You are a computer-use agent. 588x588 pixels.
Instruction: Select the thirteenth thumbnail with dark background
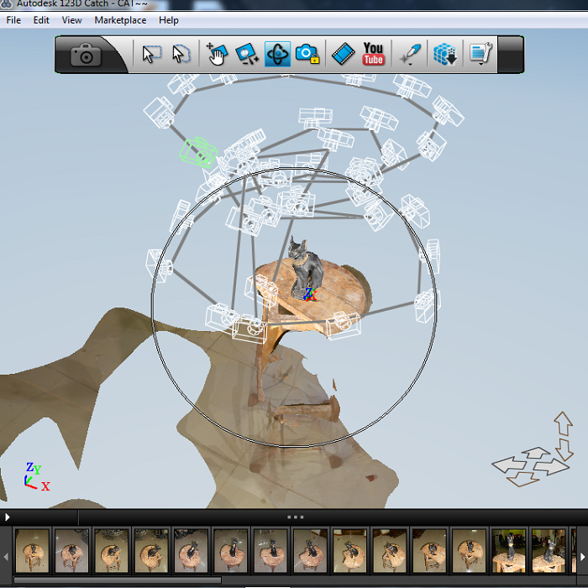[x=509, y=550]
